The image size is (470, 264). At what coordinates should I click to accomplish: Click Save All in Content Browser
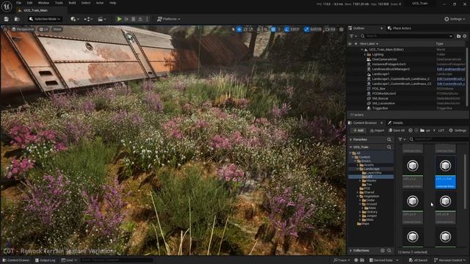tap(397, 131)
